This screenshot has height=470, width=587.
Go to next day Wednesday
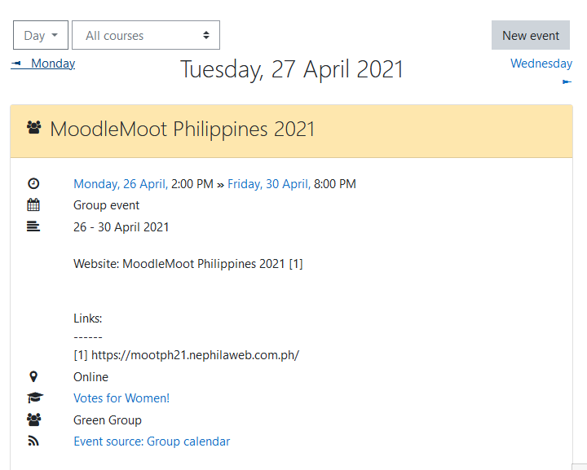[541, 64]
